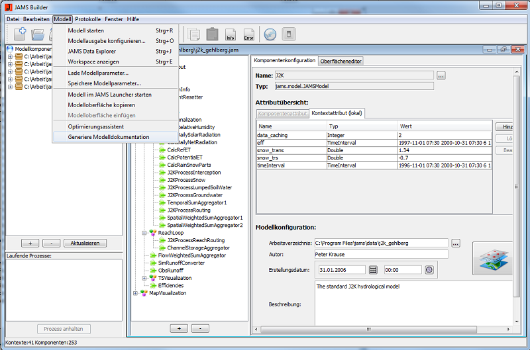Click the new model toolbar icon
530x350 pixels.
pyautogui.click(x=19, y=34)
